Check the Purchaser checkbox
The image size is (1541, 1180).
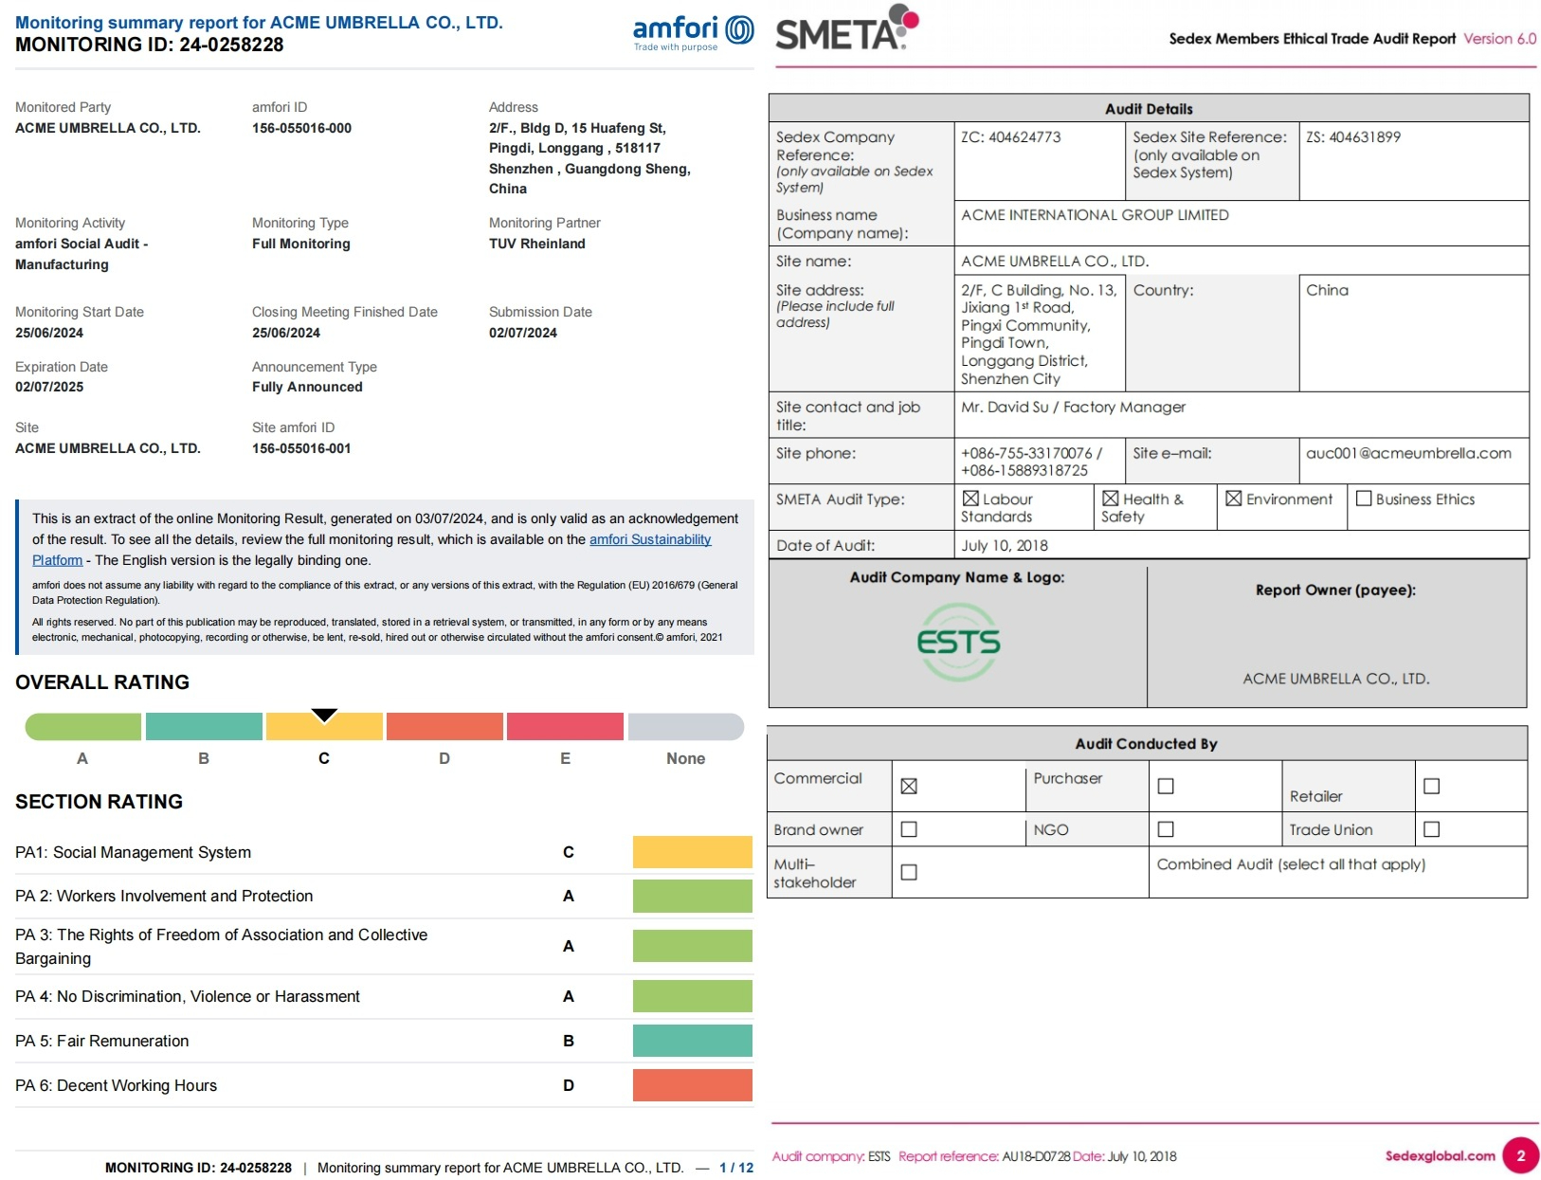pyautogui.click(x=1166, y=786)
